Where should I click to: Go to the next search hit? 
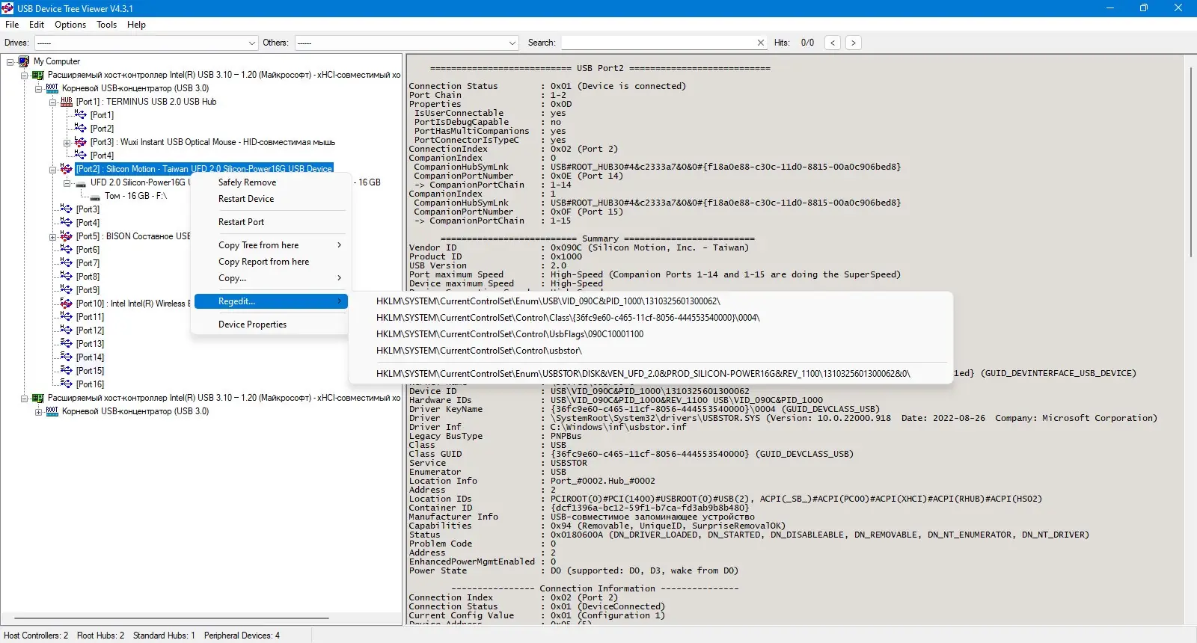pos(853,43)
